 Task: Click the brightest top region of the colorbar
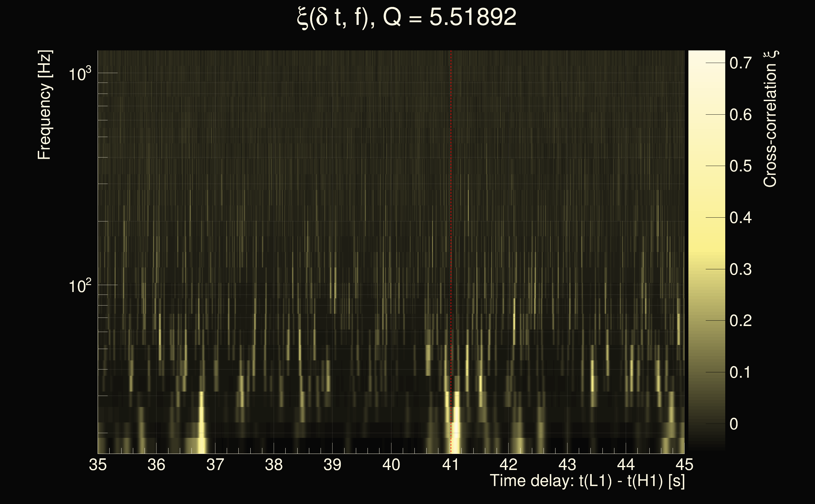[x=706, y=55]
